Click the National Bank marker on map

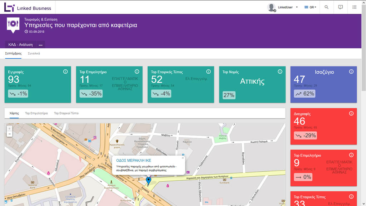coord(33,182)
